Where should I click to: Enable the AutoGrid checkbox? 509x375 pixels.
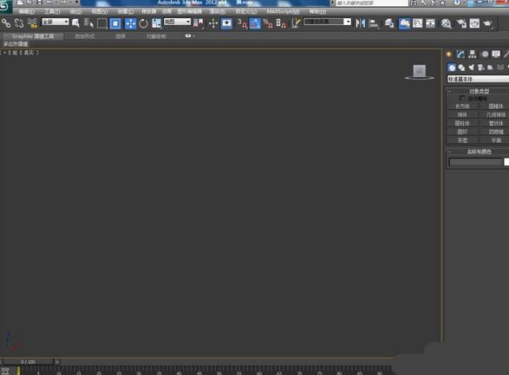click(x=462, y=98)
